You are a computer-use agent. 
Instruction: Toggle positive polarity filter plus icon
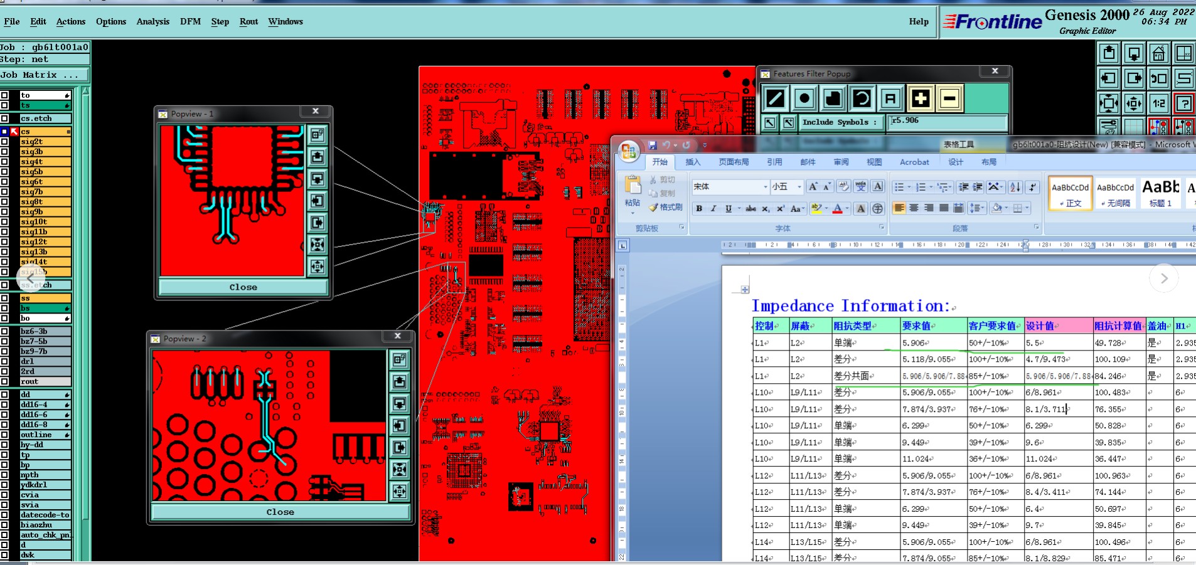(920, 98)
